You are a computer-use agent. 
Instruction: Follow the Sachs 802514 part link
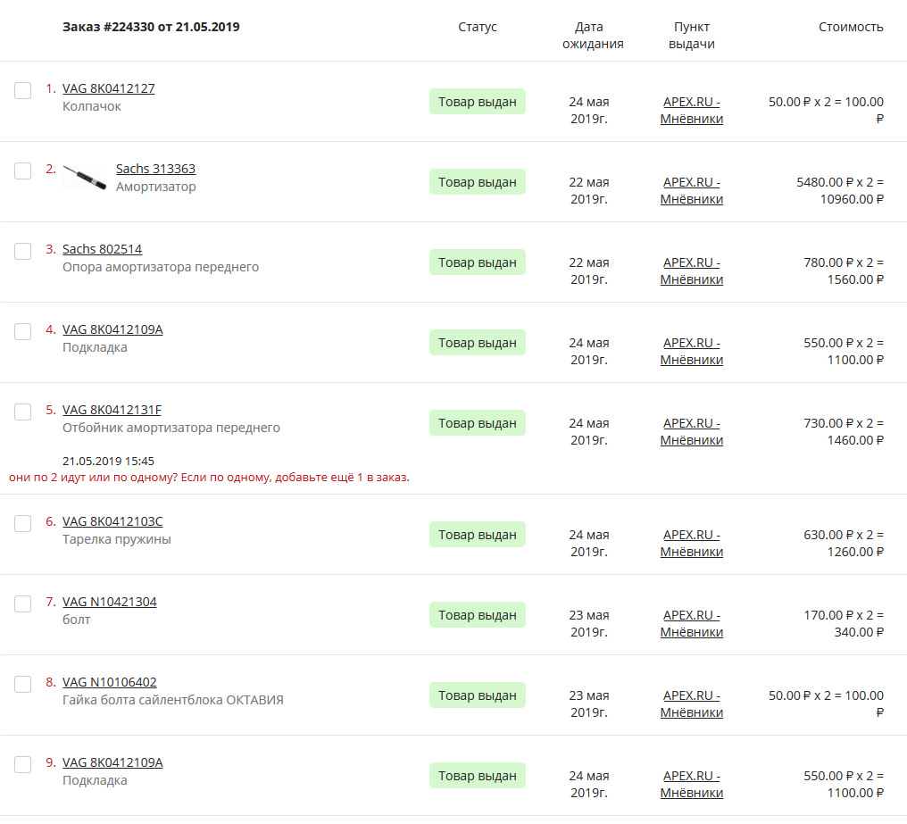[x=102, y=249]
